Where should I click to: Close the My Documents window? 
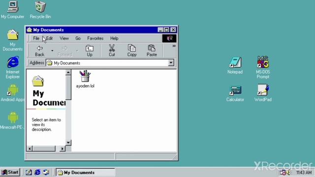tap(173, 30)
